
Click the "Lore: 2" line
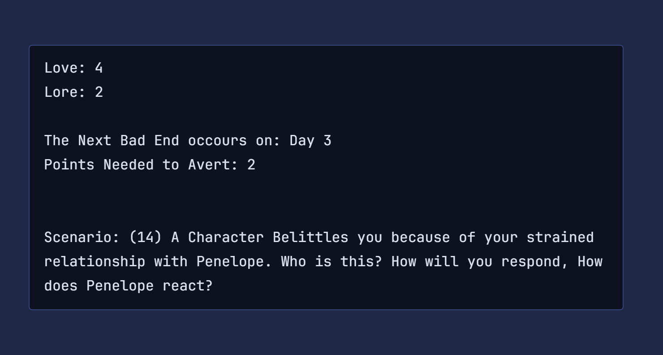[73, 92]
